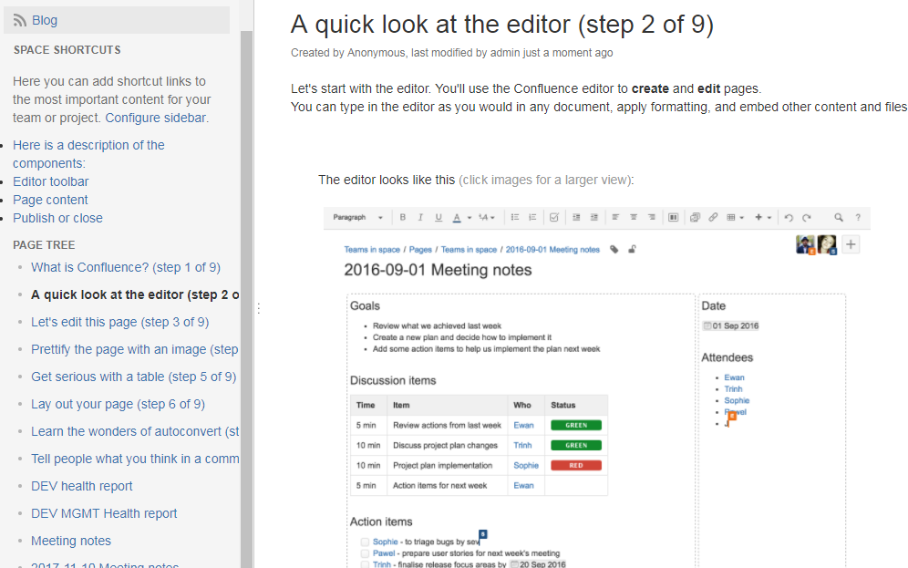Open 'Here is a description of the components' shortcut

pos(88,154)
